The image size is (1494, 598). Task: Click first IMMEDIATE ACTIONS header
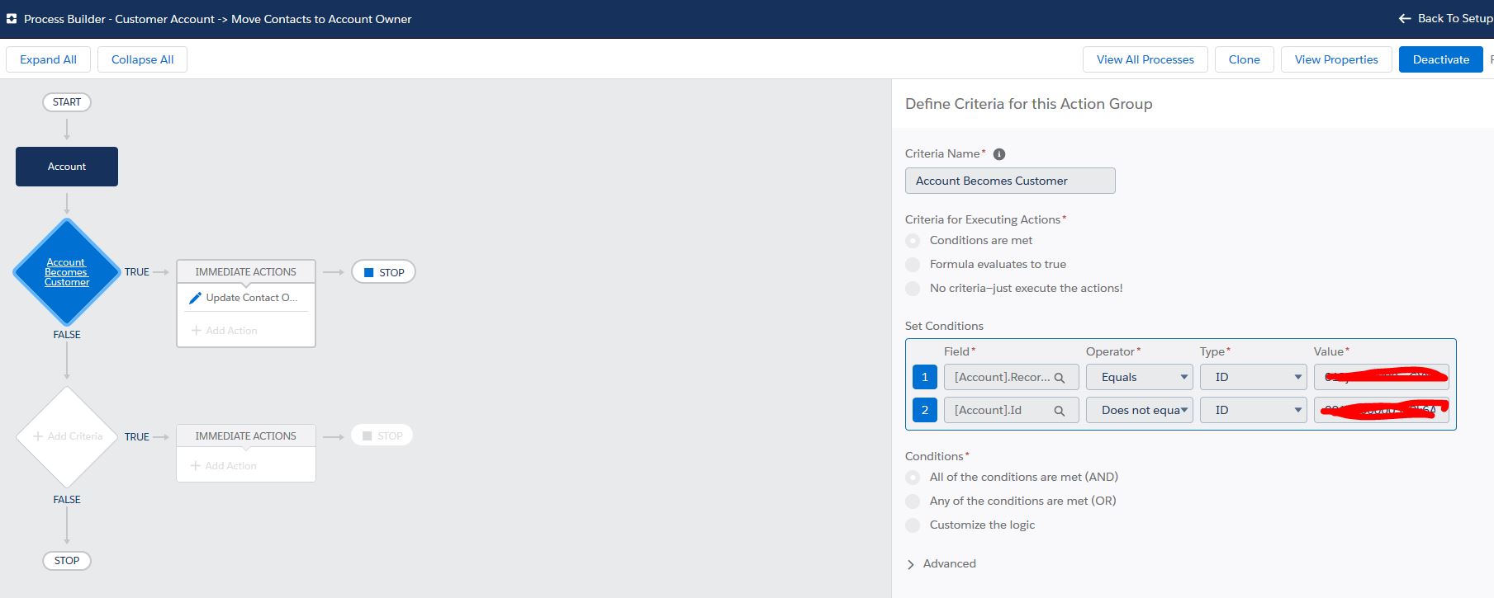pos(246,271)
